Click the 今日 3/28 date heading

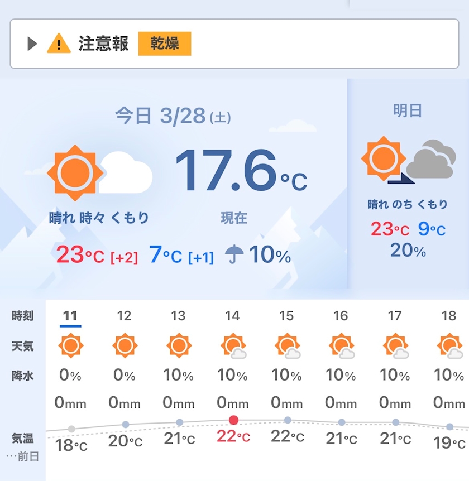pyautogui.click(x=173, y=116)
